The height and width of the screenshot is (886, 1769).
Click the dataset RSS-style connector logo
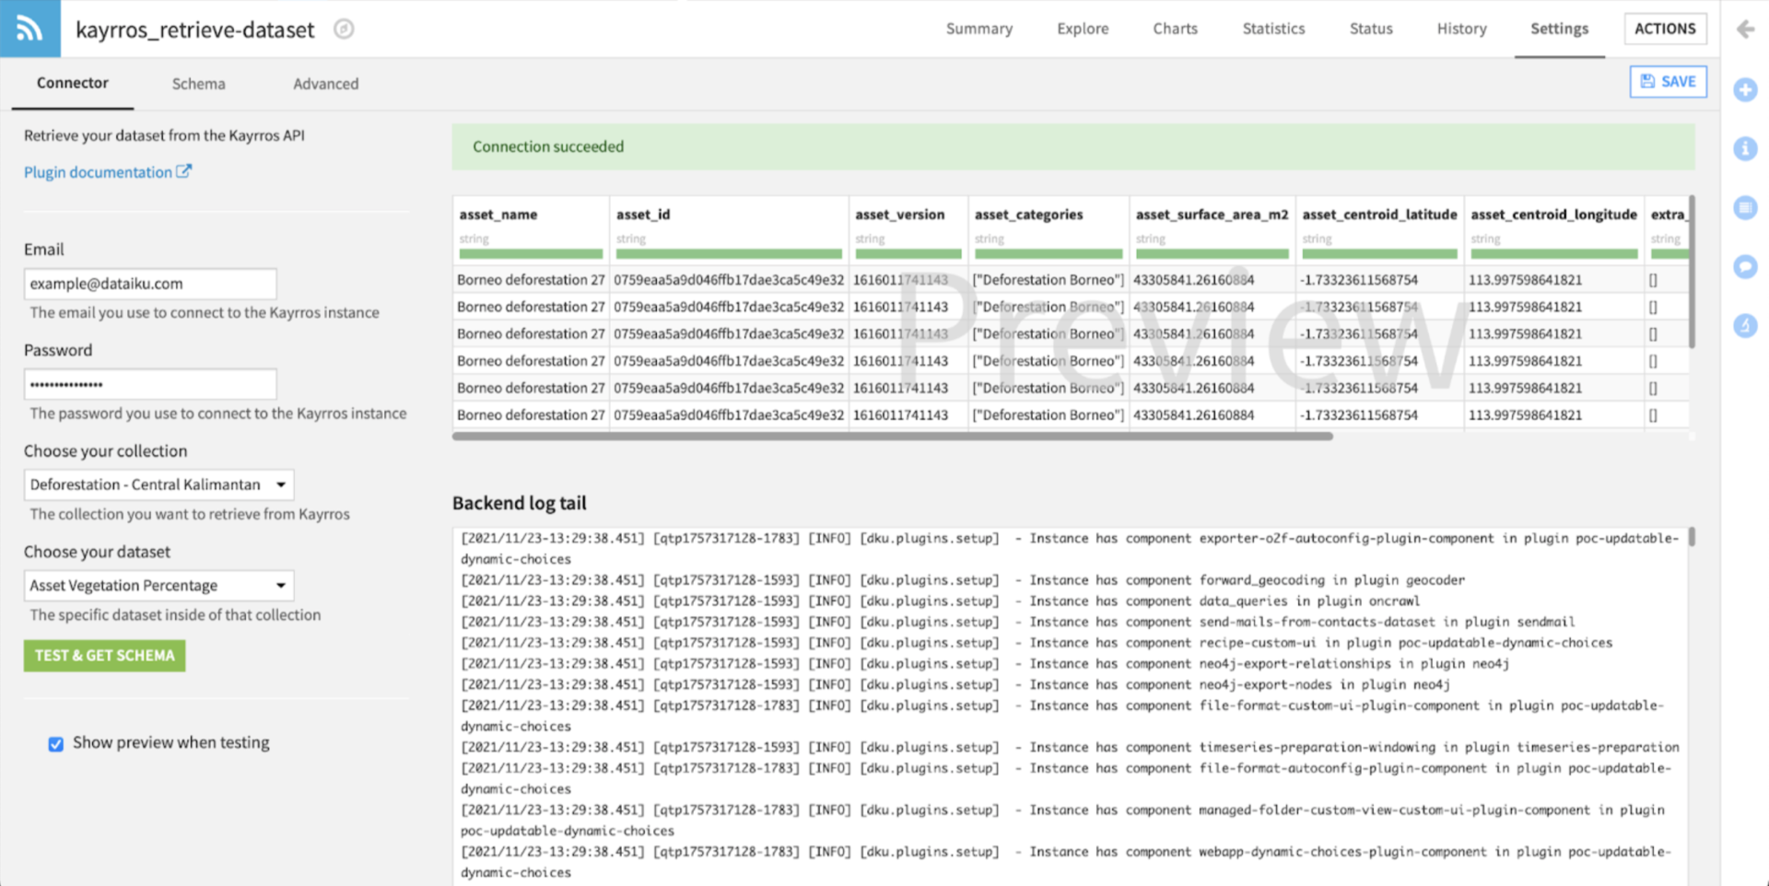click(29, 29)
